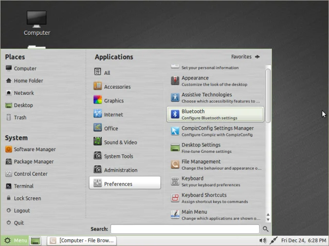Click the volume speaker tray icon
The height and width of the screenshot is (246, 329).
coord(263,240)
